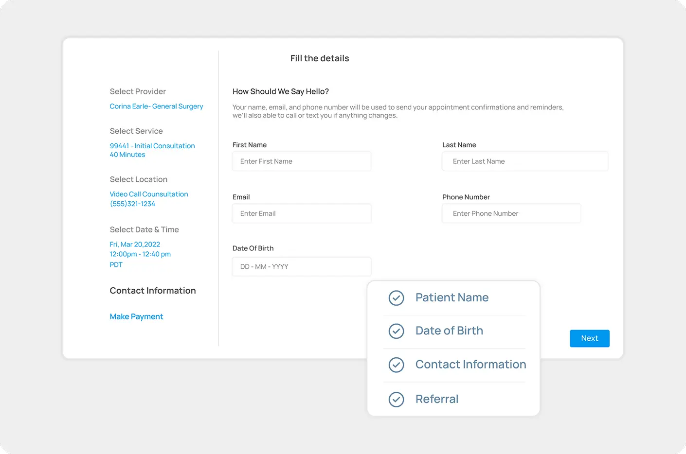Click the checkmark icon beside Referral
Screen dimensions: 686x454
tap(396, 399)
